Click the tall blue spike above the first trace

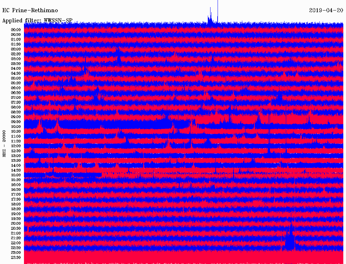coord(218,11)
